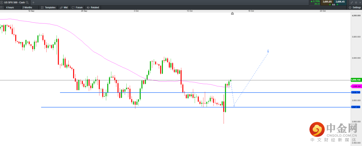Open the 2 Months period dropdown

pos(29,7)
